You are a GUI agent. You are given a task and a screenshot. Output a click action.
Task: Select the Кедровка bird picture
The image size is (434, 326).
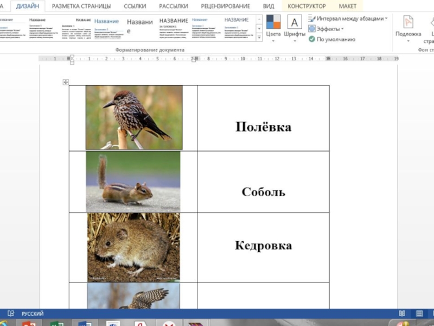point(134,117)
